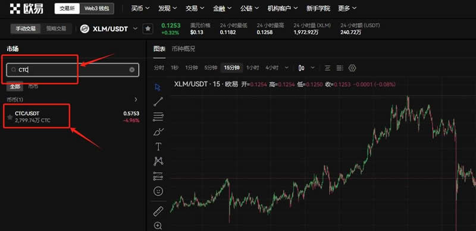Select the ruler measure tool

tap(158, 211)
